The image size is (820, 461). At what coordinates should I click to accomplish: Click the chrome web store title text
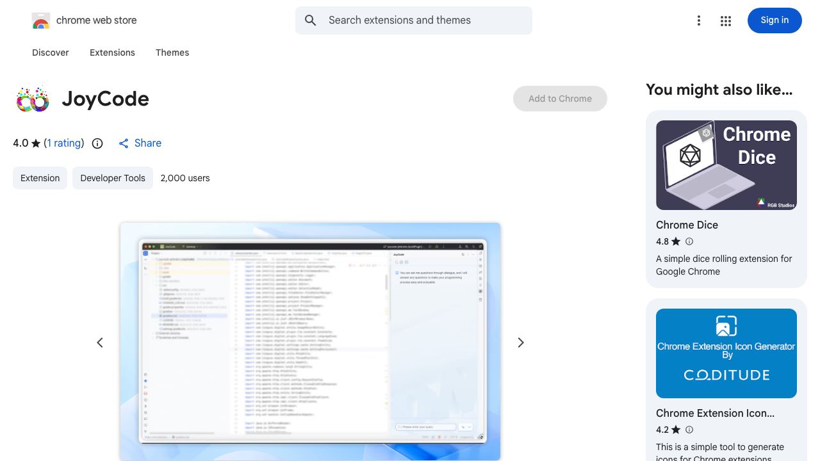tap(97, 20)
